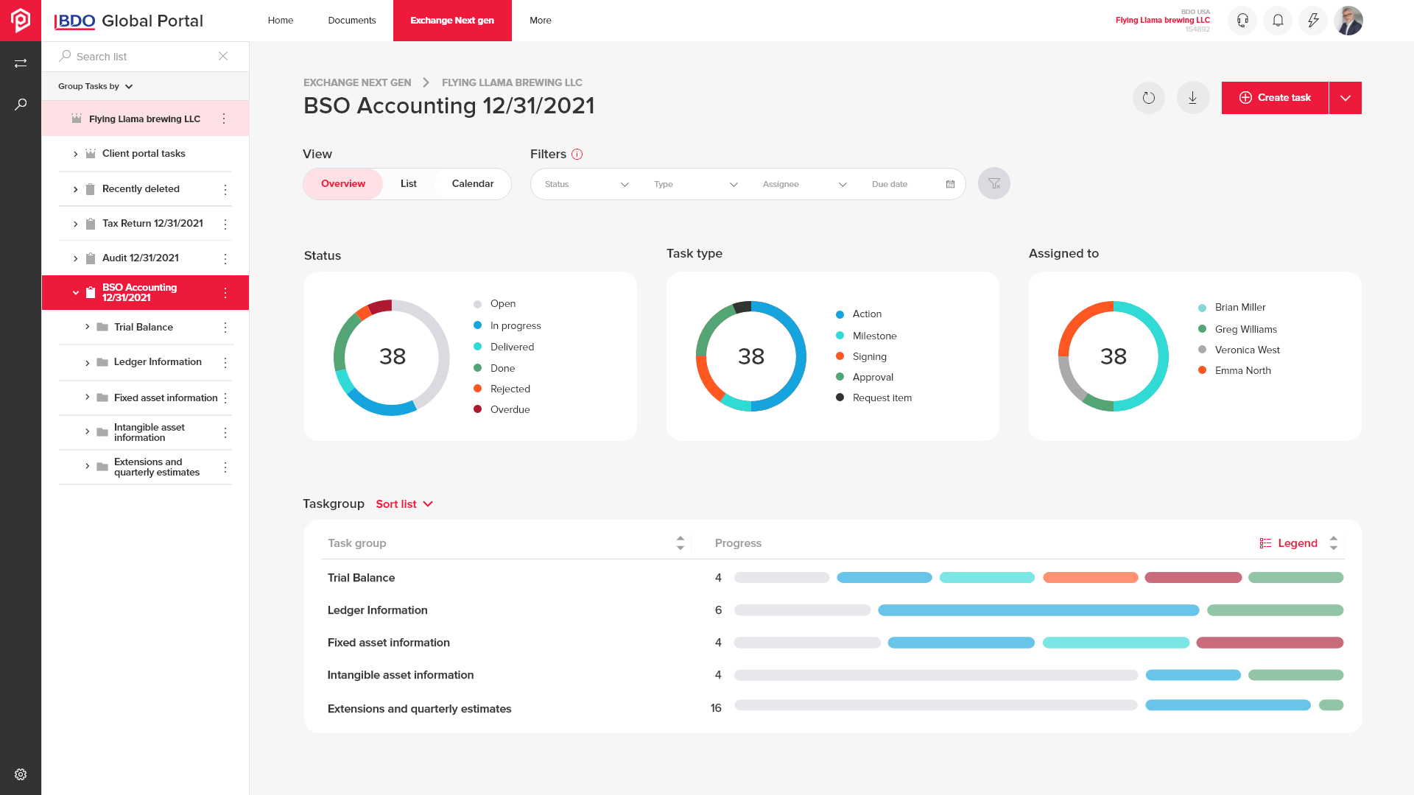Click the dropdown arrow next to Create task
Image resolution: width=1414 pixels, height=795 pixels.
(x=1345, y=98)
